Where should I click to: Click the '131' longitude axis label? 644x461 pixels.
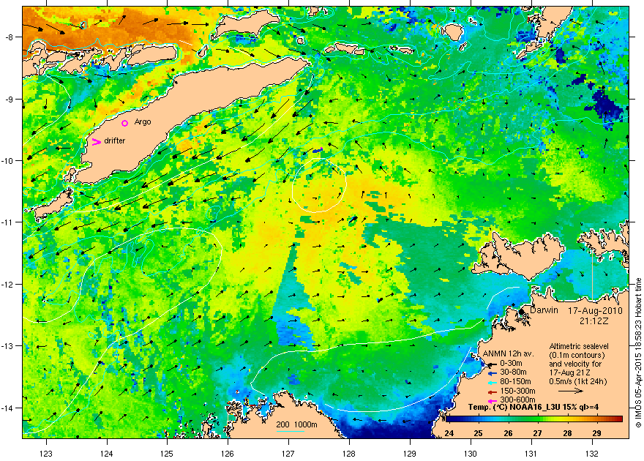[x=531, y=454]
